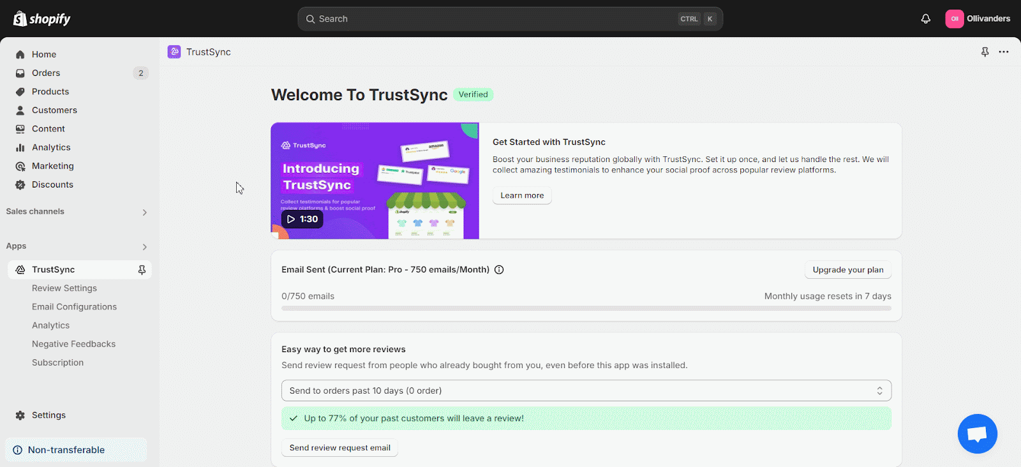Unpin TrustSync using sidebar pin icon
This screenshot has width=1021, height=467.
click(x=142, y=270)
